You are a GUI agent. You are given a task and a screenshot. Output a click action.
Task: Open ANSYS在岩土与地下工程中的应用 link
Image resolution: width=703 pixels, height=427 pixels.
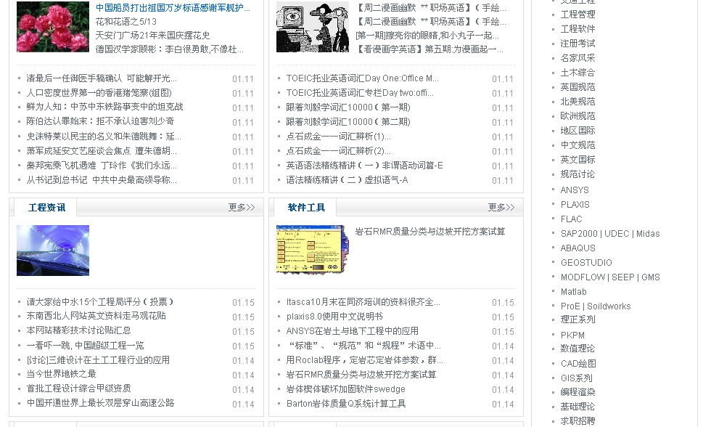[x=353, y=331]
